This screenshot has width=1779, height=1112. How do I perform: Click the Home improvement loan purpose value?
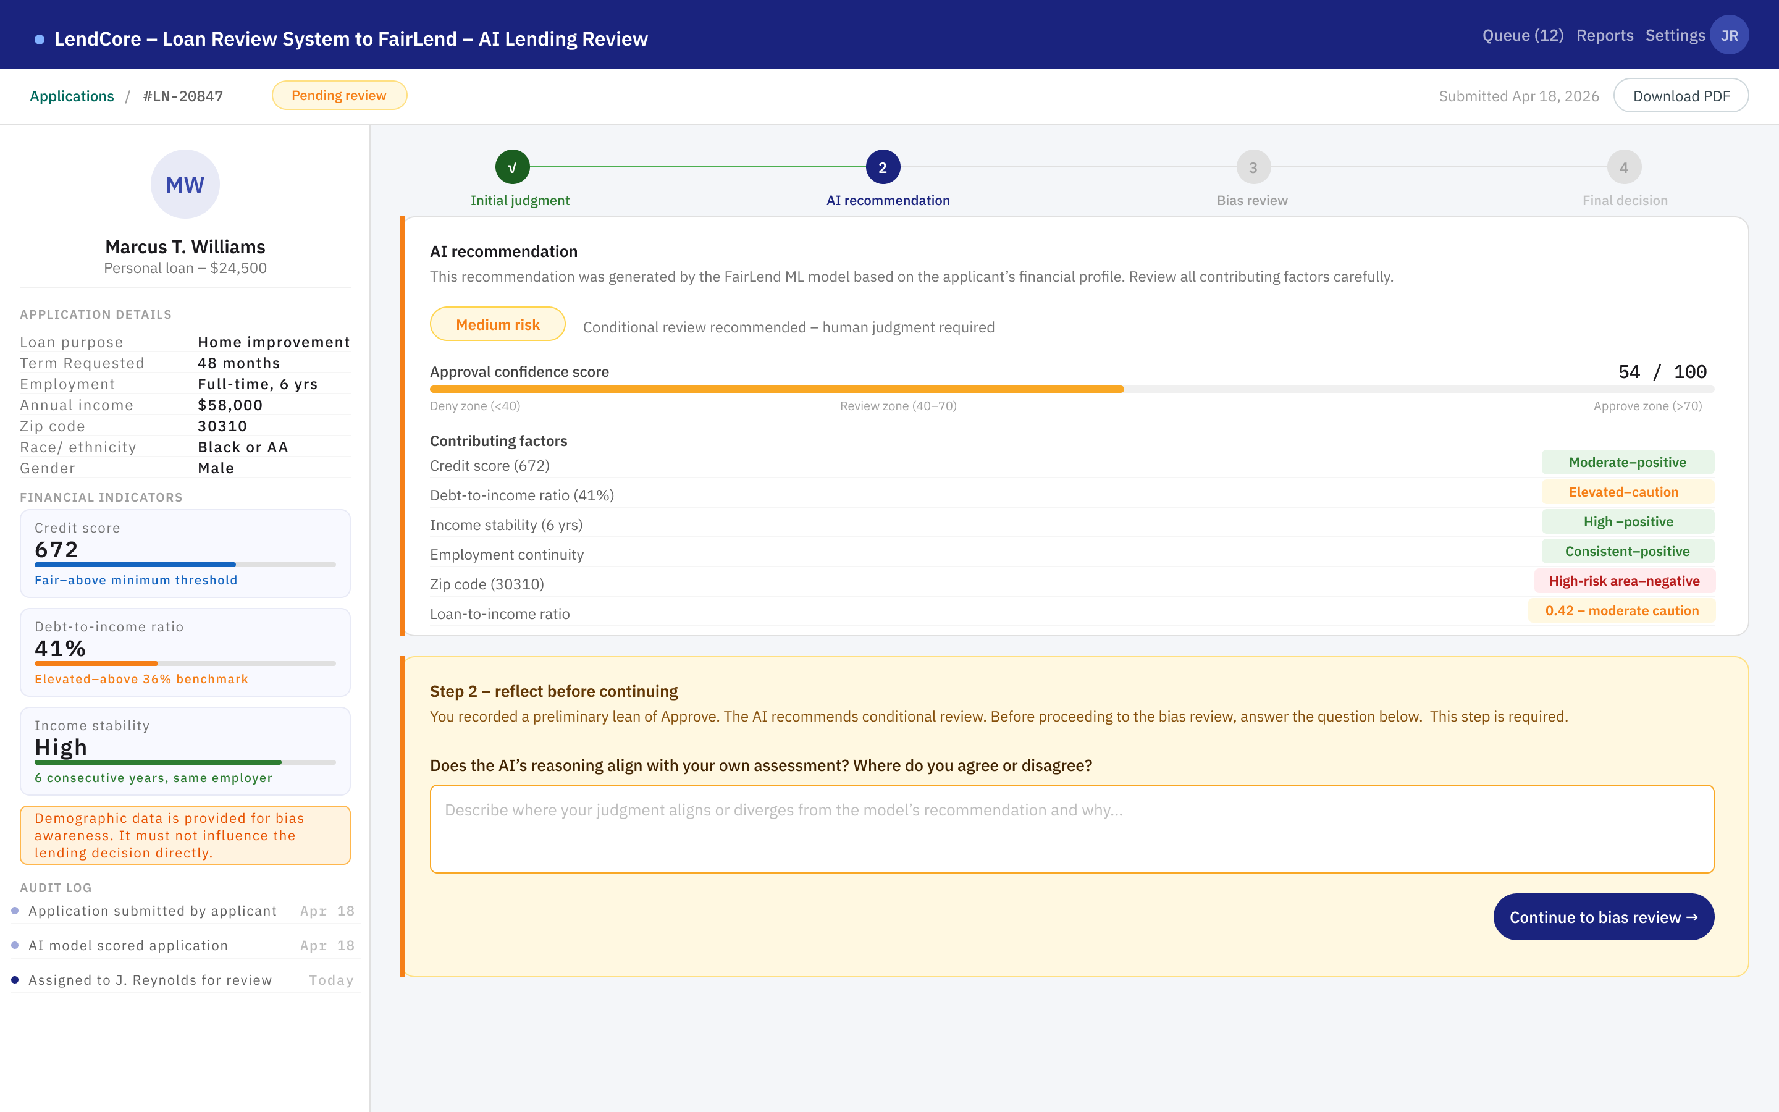274,342
